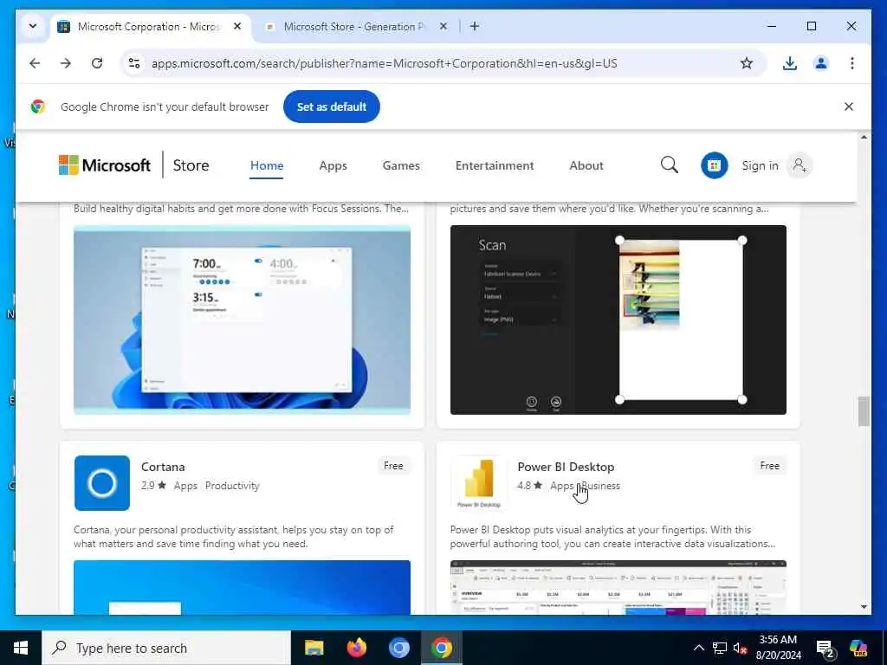Click the Cortana 2.9 star rating
Viewport: 887px width, 665px height.
153,486
